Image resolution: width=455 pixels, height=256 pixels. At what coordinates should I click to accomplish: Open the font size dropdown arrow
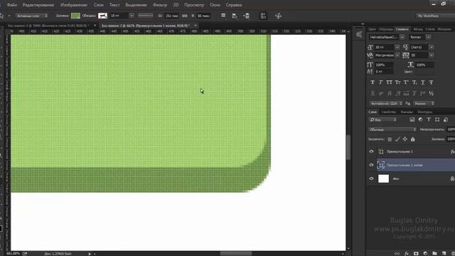click(397, 48)
